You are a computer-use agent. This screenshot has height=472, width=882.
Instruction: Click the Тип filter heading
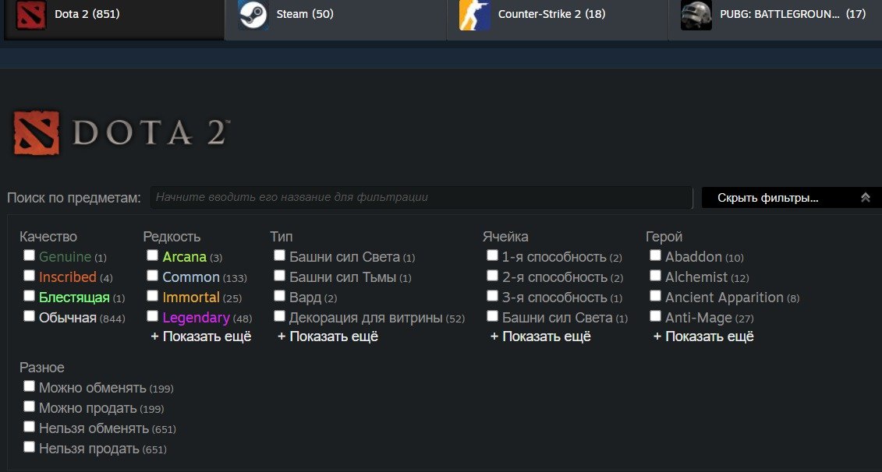282,237
